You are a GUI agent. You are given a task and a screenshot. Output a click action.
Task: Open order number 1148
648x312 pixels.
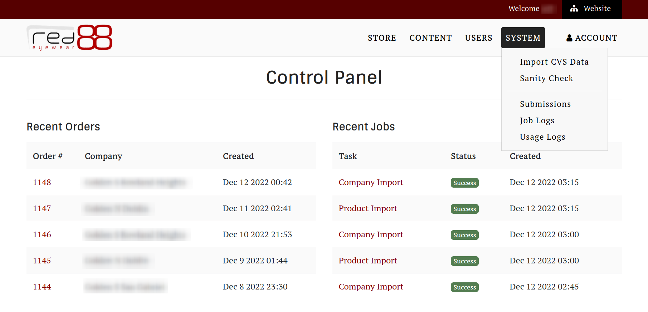42,182
